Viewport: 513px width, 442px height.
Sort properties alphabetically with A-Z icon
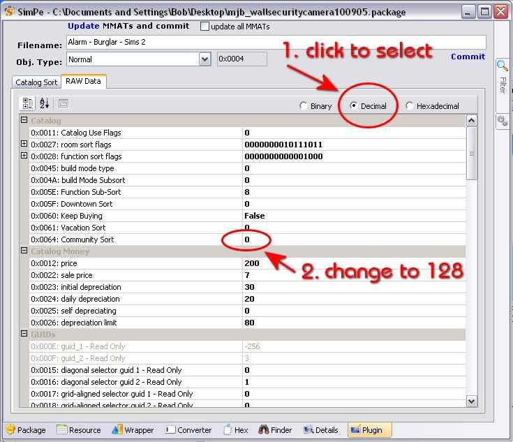point(45,103)
